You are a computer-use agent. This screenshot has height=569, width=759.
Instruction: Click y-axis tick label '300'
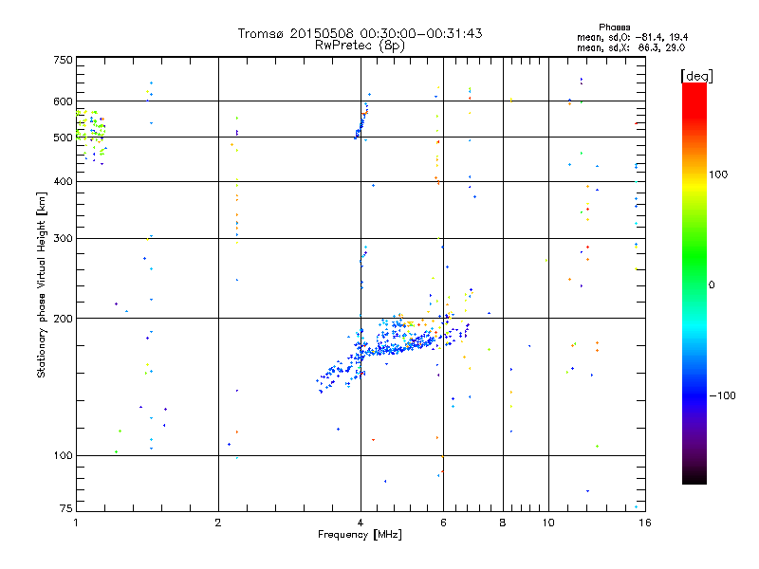pyautogui.click(x=63, y=238)
